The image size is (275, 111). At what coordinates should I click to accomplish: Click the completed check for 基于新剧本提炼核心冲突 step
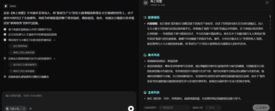[5, 29]
